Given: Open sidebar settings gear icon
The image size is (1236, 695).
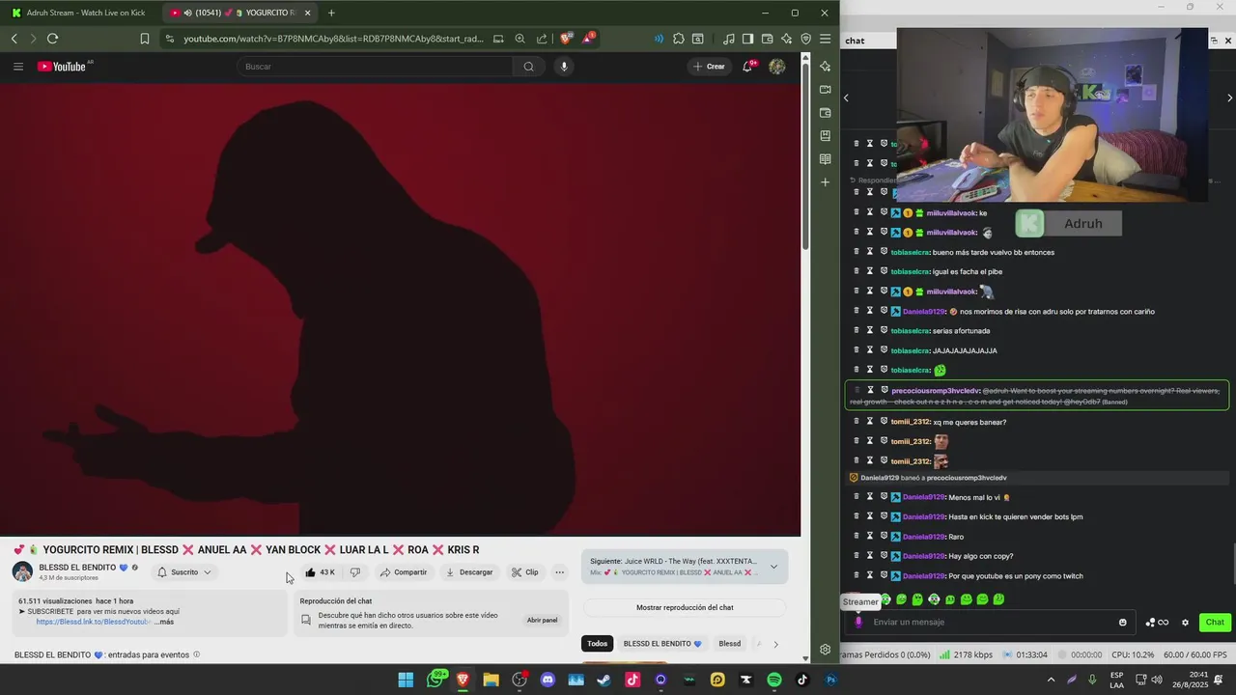Looking at the screenshot, I should [x=825, y=650].
